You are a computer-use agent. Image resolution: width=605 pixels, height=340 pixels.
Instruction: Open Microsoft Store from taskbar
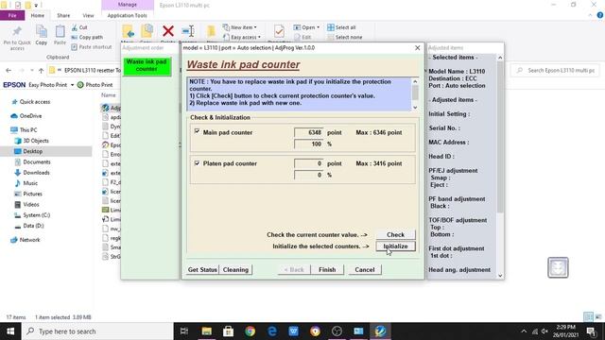point(228,331)
